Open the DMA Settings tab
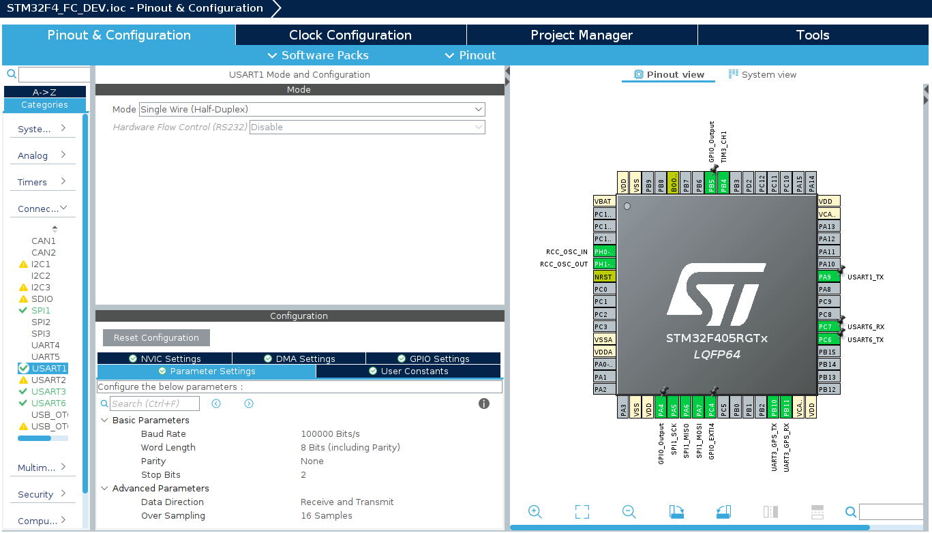Screen dimensions: 932x533 click(299, 359)
